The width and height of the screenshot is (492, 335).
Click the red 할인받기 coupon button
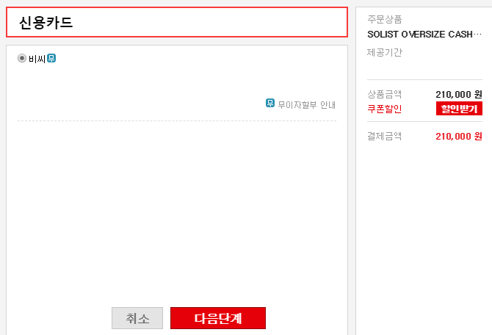coord(458,109)
